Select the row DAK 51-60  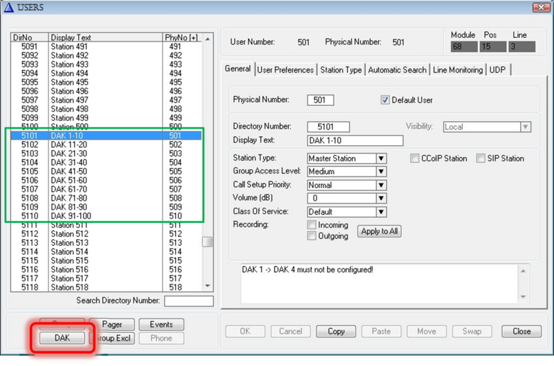[x=106, y=180]
